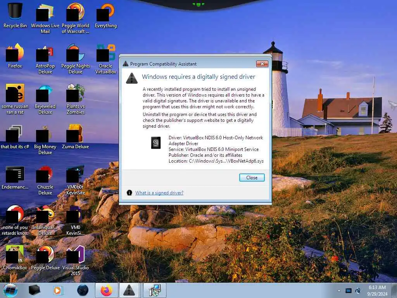Click the volume tray icon

(358, 291)
